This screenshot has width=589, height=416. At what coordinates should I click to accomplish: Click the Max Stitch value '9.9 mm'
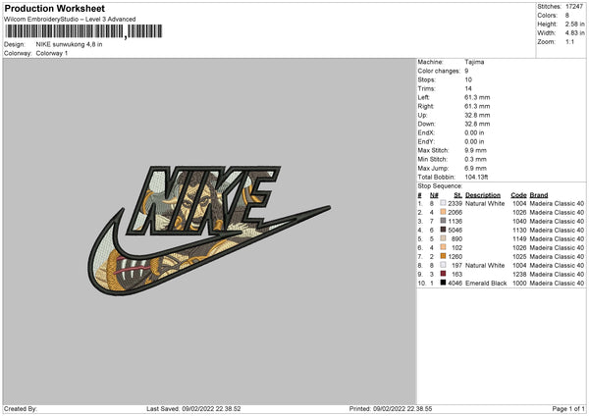point(475,150)
